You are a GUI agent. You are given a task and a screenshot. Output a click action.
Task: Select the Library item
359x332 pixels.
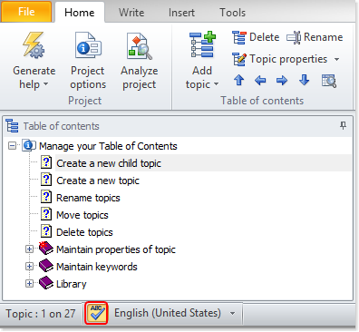point(72,284)
